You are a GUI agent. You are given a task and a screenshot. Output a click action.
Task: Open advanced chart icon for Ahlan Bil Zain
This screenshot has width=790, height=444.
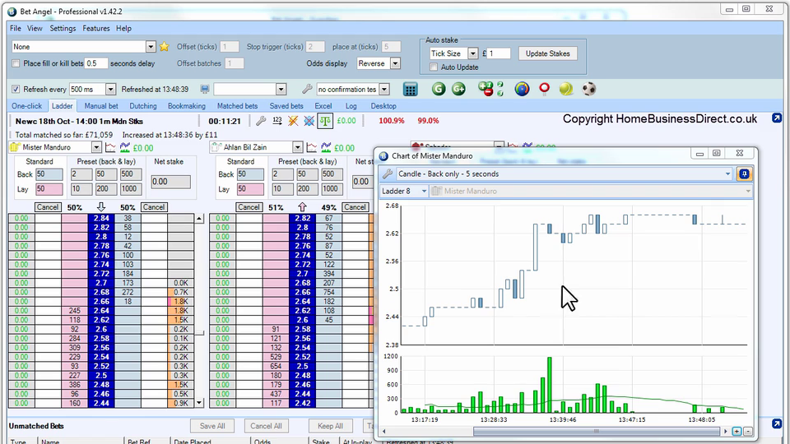[x=326, y=147]
